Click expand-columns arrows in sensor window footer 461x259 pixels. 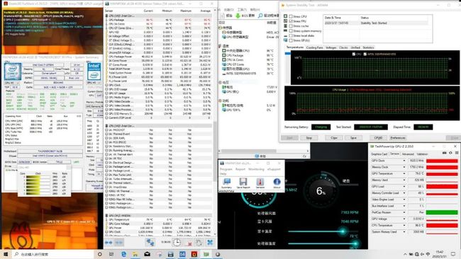pyautogui.click(x=109, y=243)
